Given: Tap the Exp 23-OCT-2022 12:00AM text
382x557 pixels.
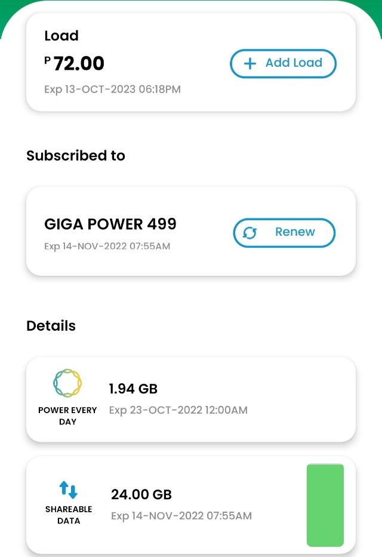Looking at the screenshot, I should [178, 410].
